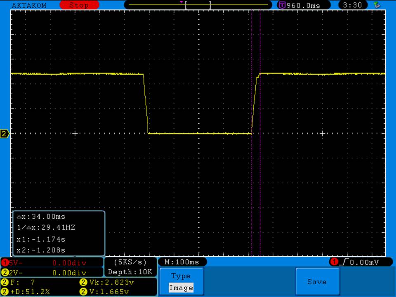Image resolution: width=396 pixels, height=297 pixels.
Task: Click the channel 2 ground marker
Action: (5, 134)
